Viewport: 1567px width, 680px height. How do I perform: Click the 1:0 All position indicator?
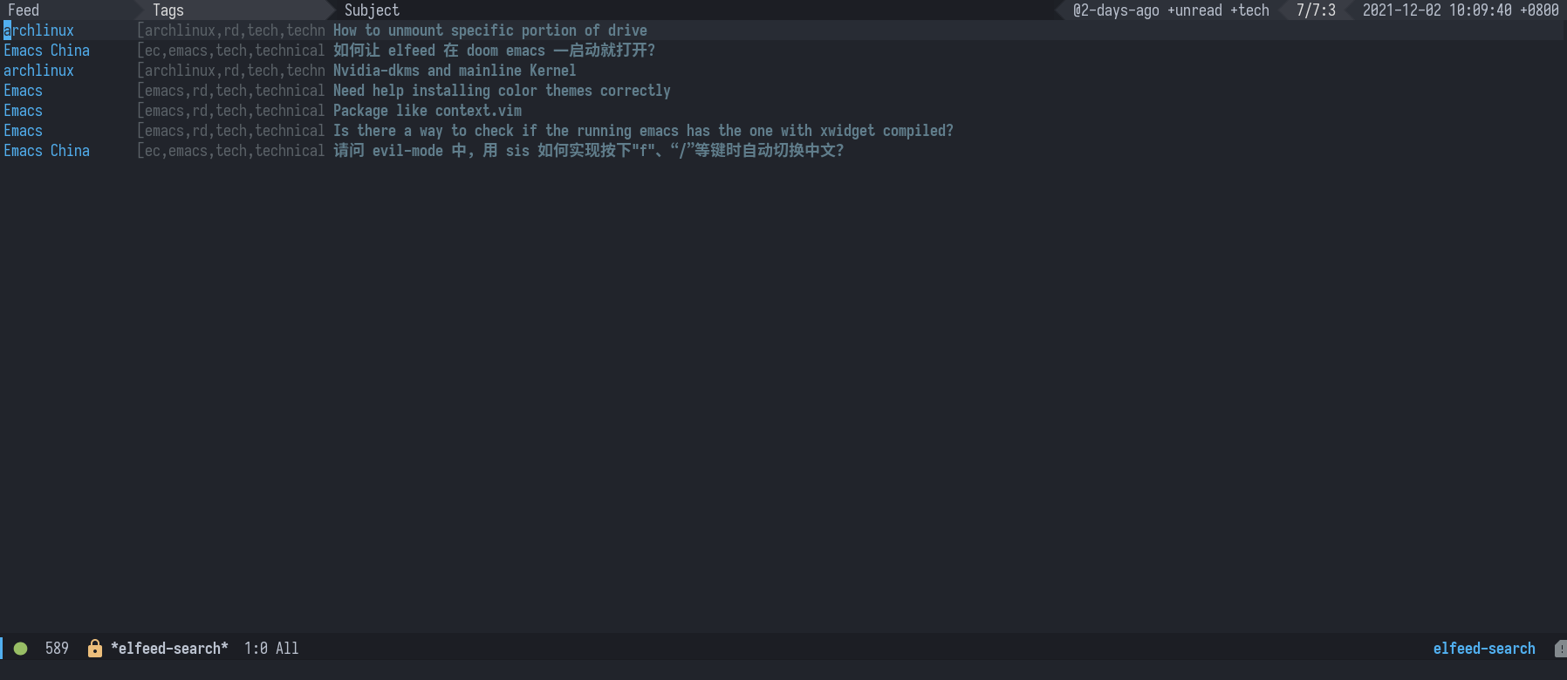[271, 648]
